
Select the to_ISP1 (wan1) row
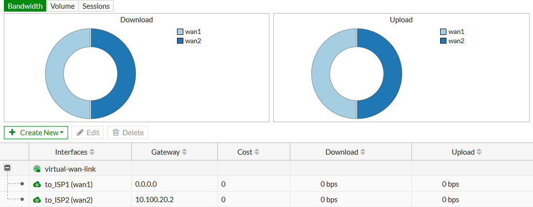point(266,184)
